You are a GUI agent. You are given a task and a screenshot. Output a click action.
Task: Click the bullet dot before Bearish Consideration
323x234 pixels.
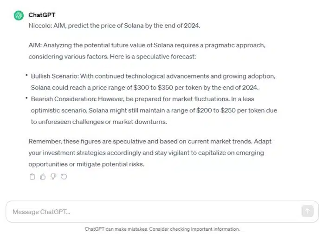tap(26, 98)
